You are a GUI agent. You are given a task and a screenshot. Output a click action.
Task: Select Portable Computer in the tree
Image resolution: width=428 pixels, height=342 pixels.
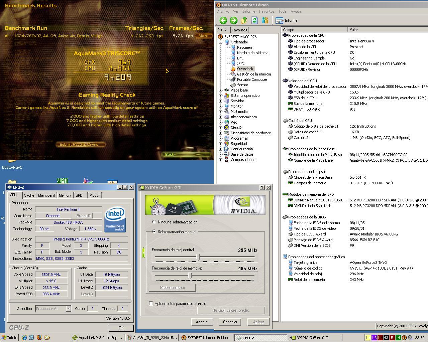click(x=252, y=79)
